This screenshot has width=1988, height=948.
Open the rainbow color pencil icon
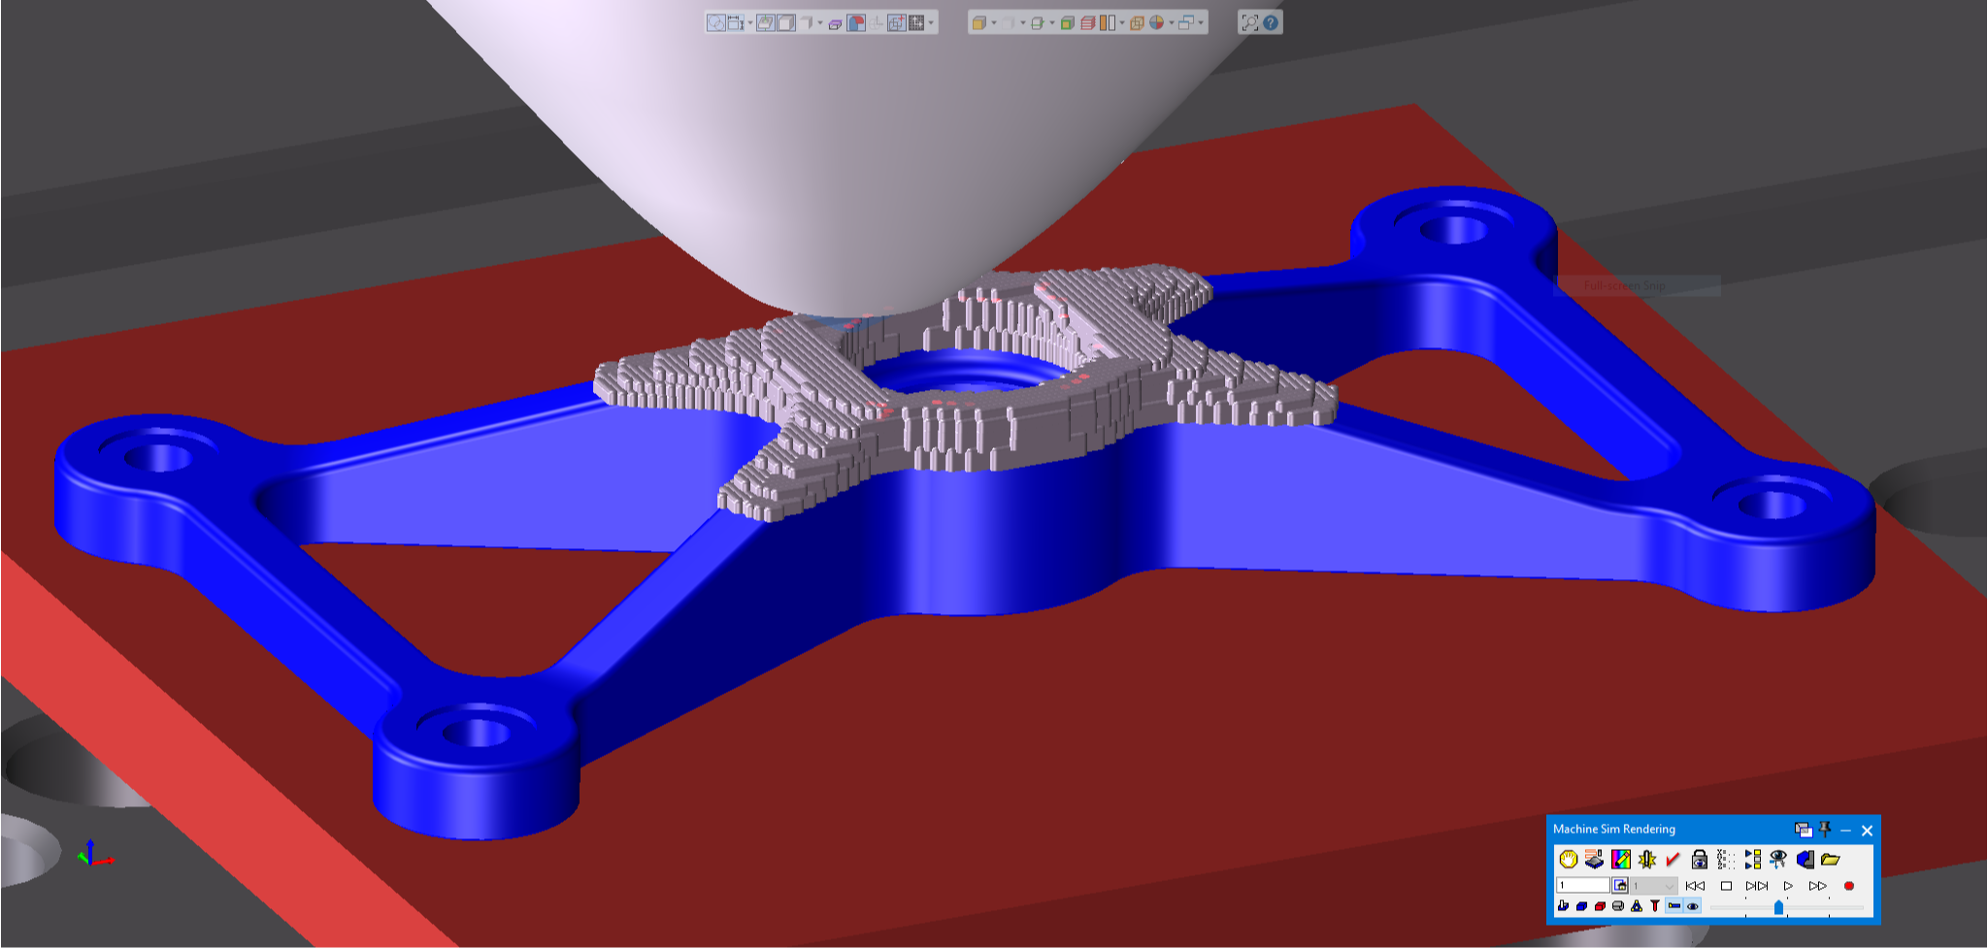1621,859
